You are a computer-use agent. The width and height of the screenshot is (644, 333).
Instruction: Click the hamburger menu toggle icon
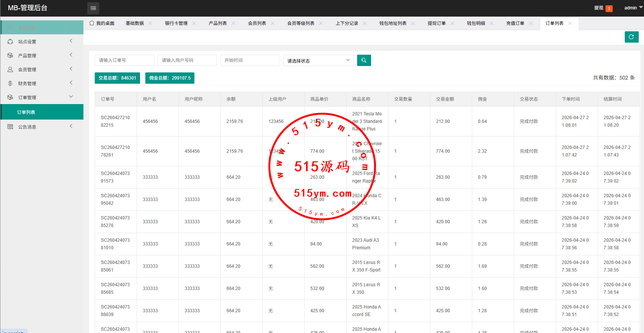click(x=93, y=8)
